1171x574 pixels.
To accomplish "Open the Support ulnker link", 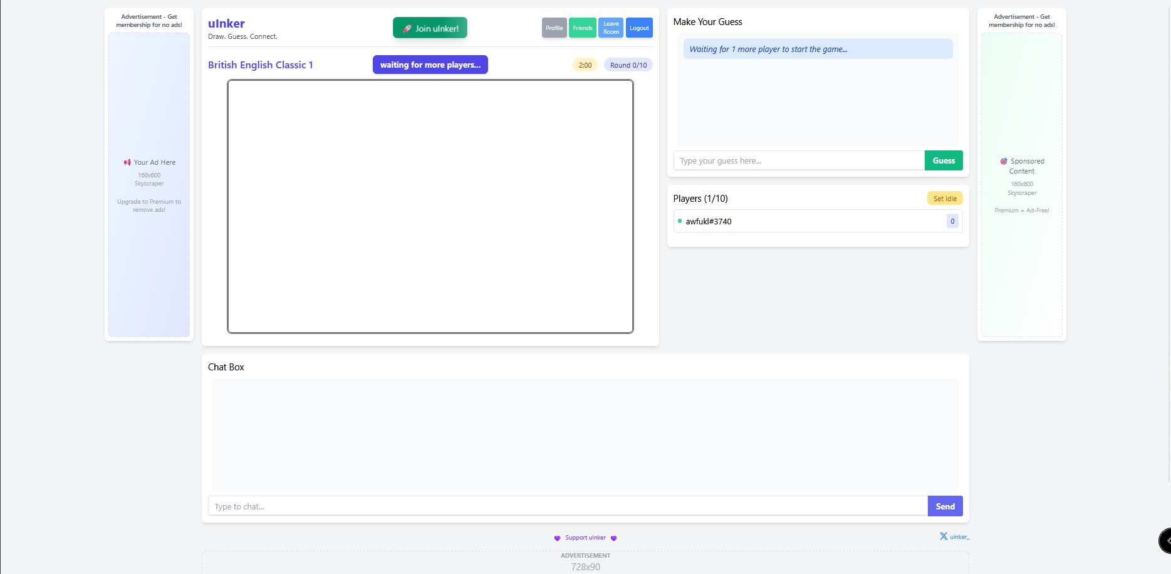I will click(585, 538).
